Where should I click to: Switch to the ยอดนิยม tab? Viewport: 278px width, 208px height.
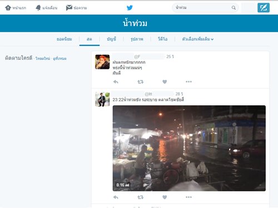(64, 39)
